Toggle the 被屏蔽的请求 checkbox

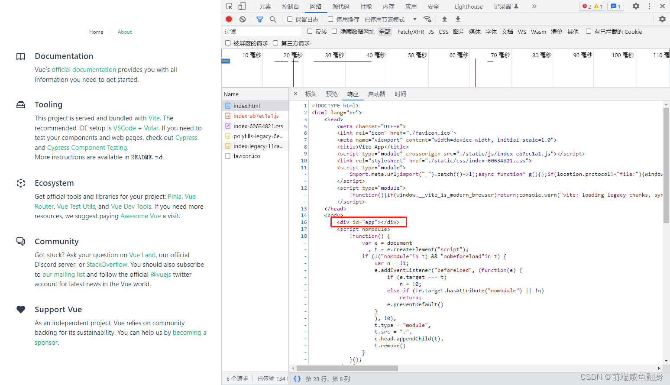tap(228, 43)
